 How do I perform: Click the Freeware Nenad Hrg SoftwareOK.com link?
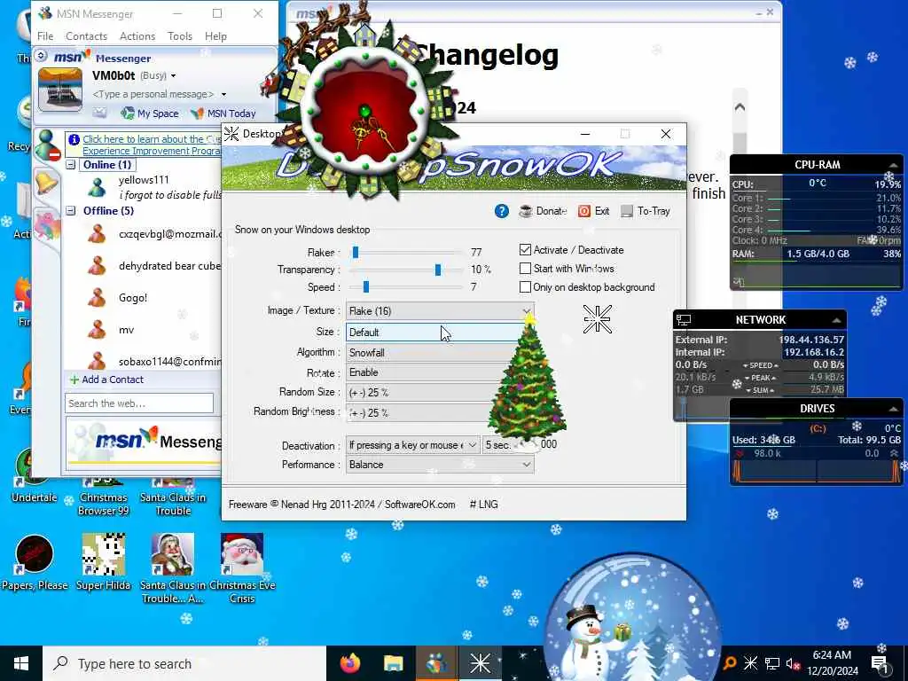click(x=341, y=505)
